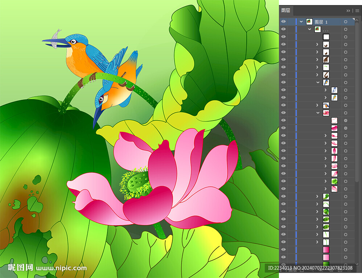
Task: Select the kingfisher bird thumbnail
Action: coord(326,105)
